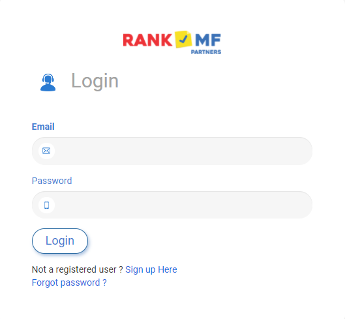The height and width of the screenshot is (319, 345).
Task: Click the blue tick mark inside the logo
Action: [x=183, y=39]
